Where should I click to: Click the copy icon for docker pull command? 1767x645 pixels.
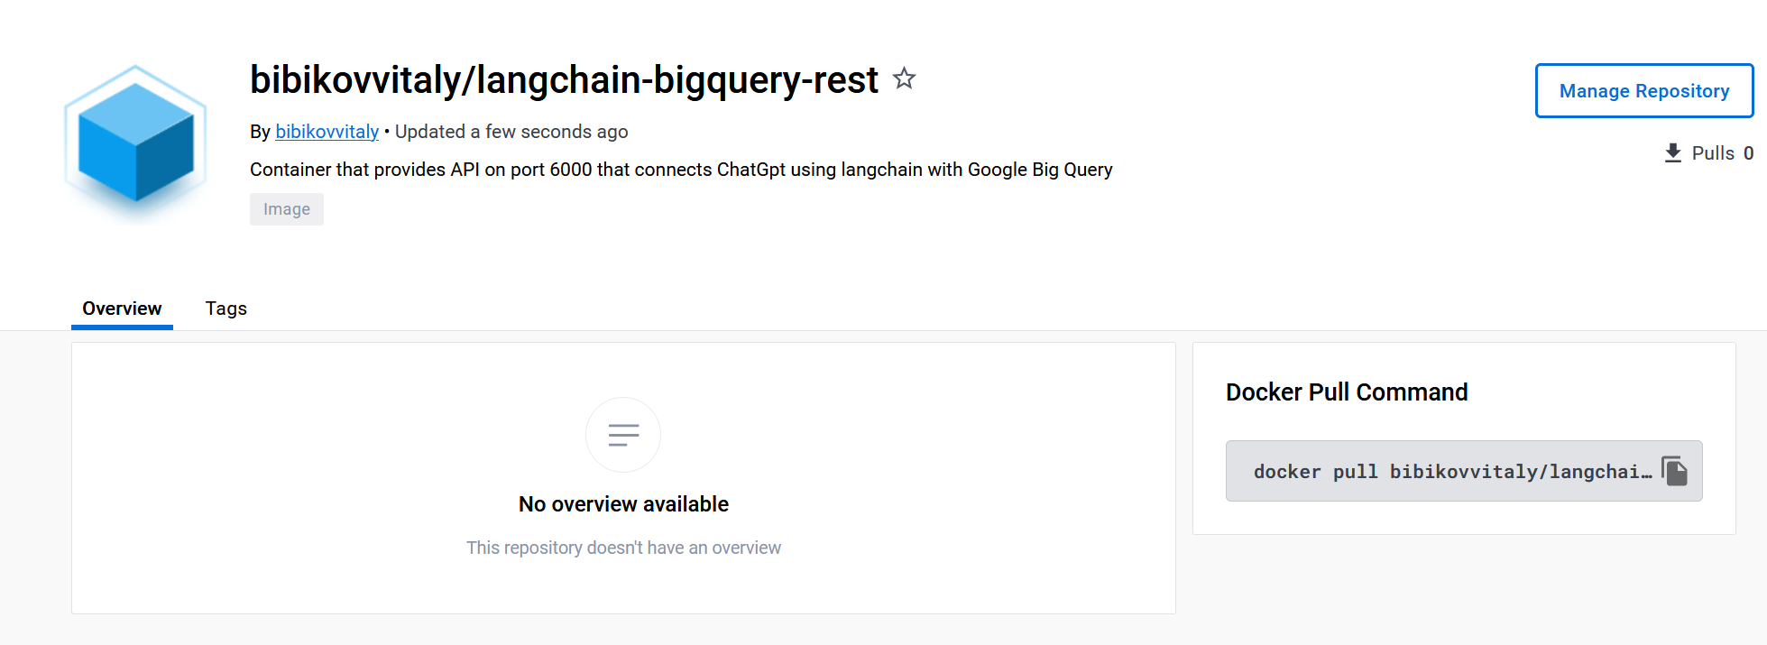pyautogui.click(x=1676, y=469)
